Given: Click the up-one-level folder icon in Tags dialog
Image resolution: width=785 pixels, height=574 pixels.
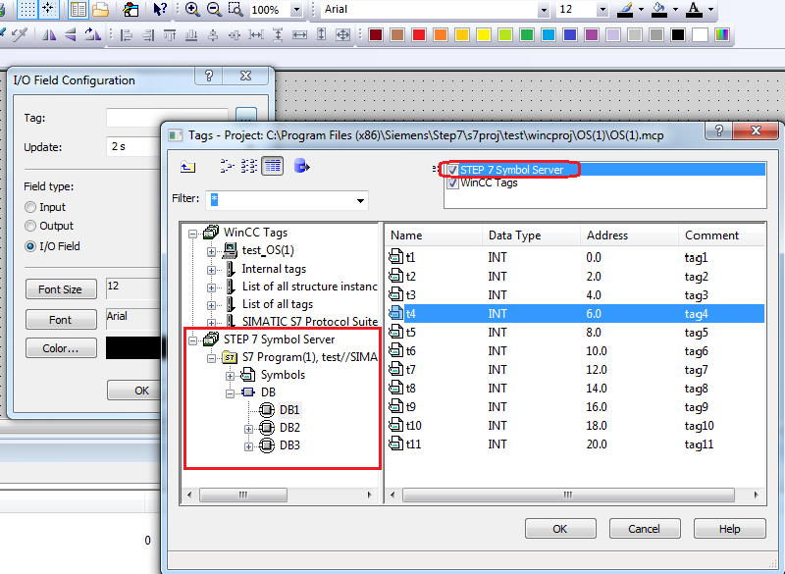Looking at the screenshot, I should click(x=187, y=166).
